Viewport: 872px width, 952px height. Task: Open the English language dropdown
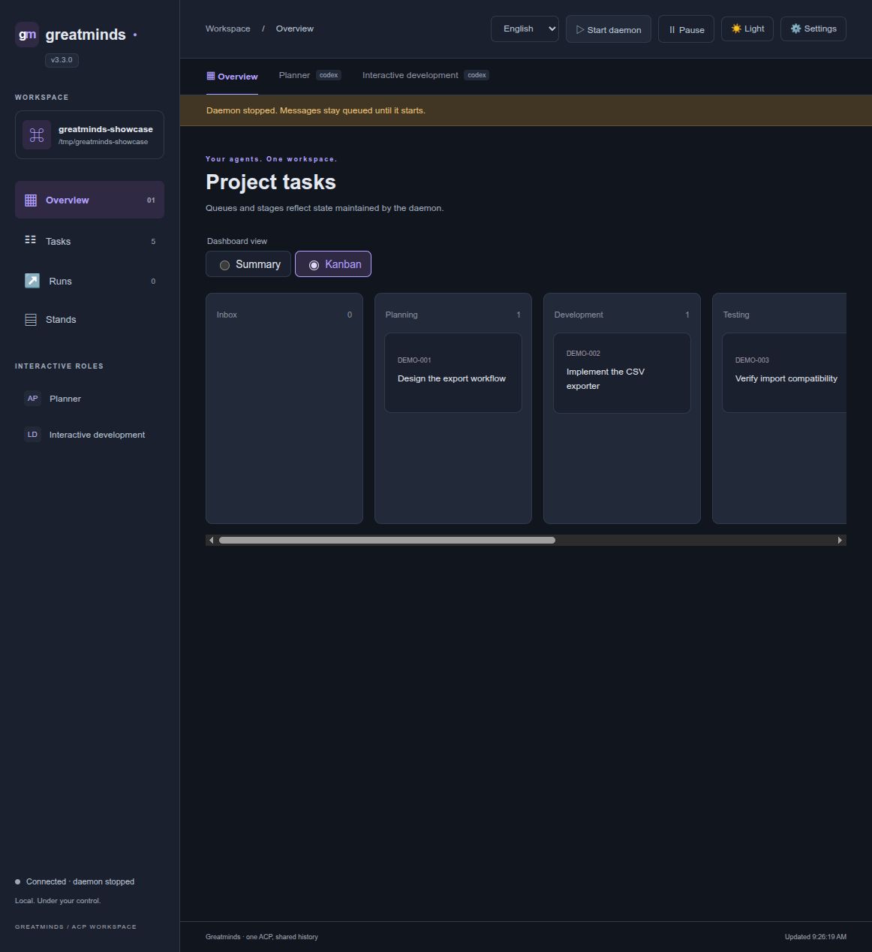click(525, 29)
